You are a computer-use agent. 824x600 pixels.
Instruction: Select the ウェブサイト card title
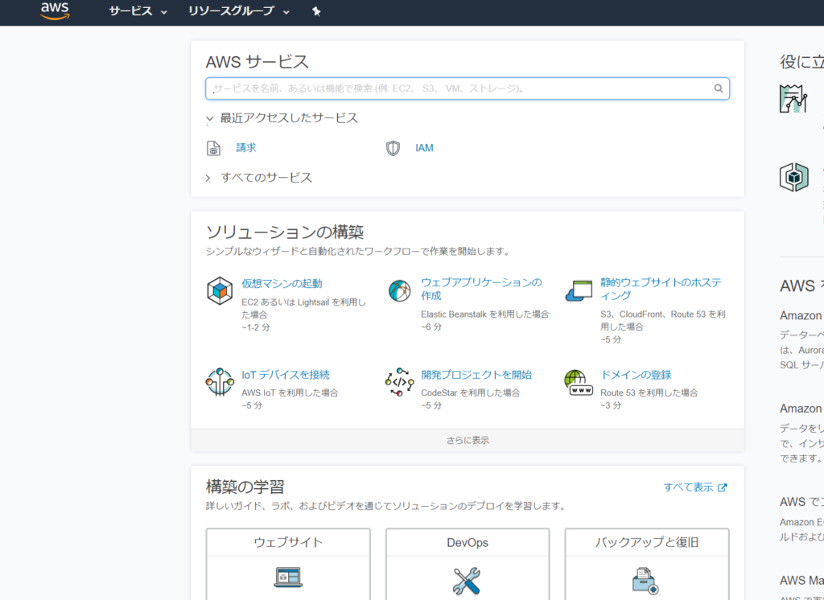[288, 542]
